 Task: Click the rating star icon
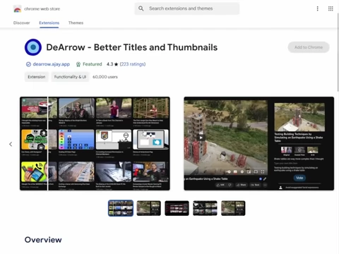point(116,64)
